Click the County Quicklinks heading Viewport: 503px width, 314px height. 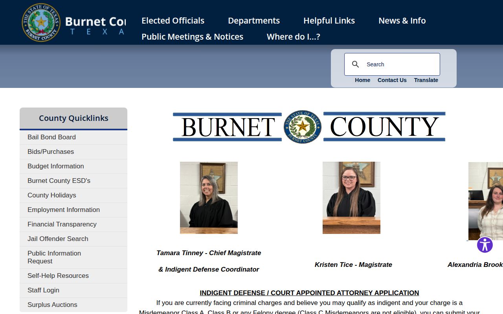73,118
